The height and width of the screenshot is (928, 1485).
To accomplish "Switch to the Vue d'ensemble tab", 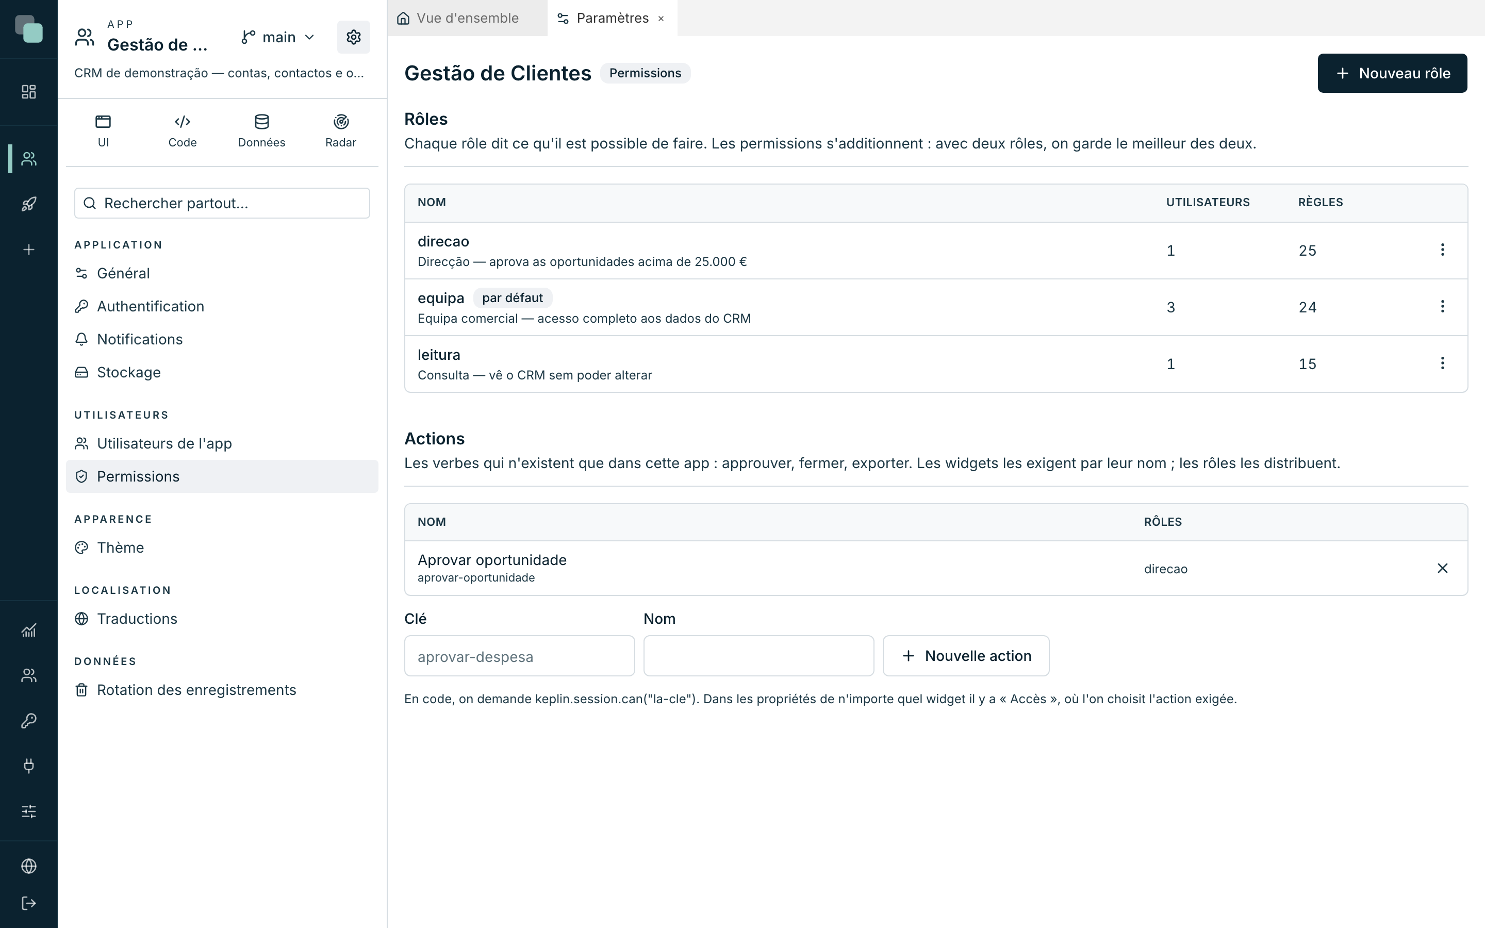I will click(x=467, y=19).
